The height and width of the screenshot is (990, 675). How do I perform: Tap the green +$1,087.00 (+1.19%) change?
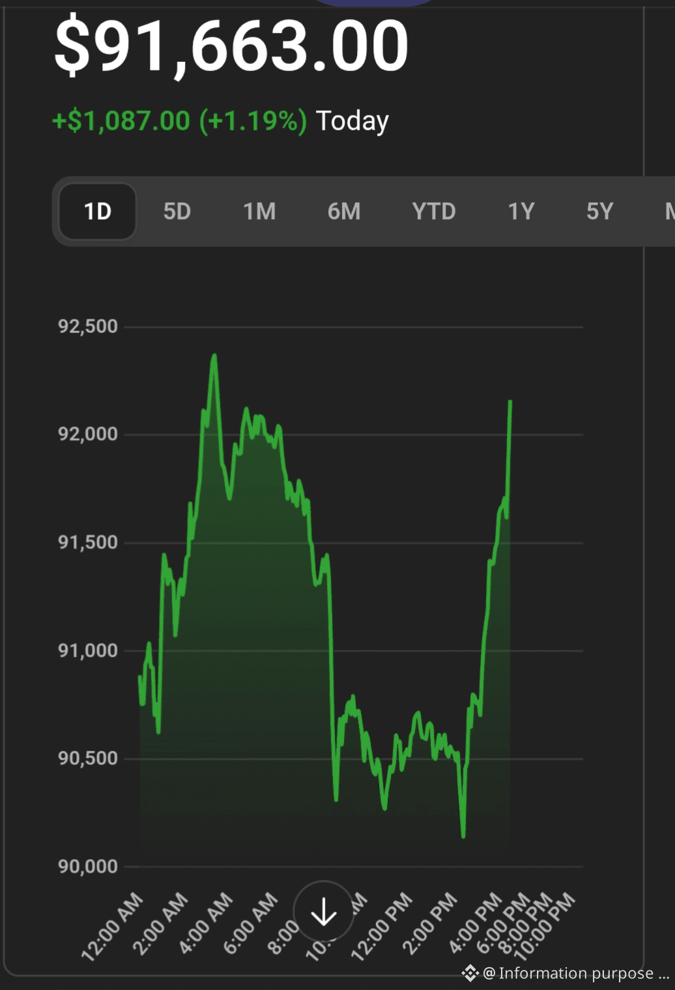pyautogui.click(x=179, y=121)
